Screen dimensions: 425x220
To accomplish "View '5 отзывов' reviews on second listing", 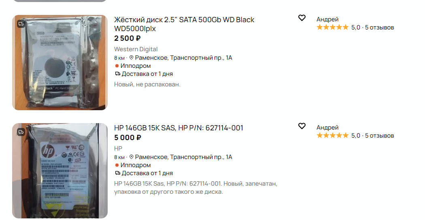I will (x=379, y=136).
